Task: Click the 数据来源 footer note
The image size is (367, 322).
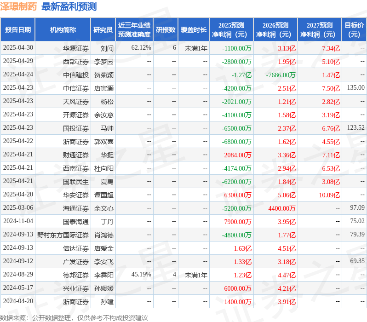Action: click(x=74, y=318)
